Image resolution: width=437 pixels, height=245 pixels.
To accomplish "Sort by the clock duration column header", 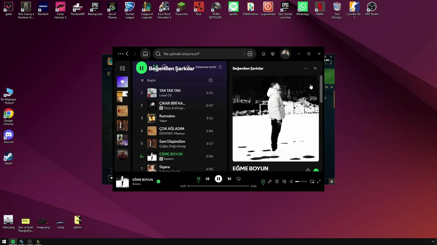I will [210, 80].
